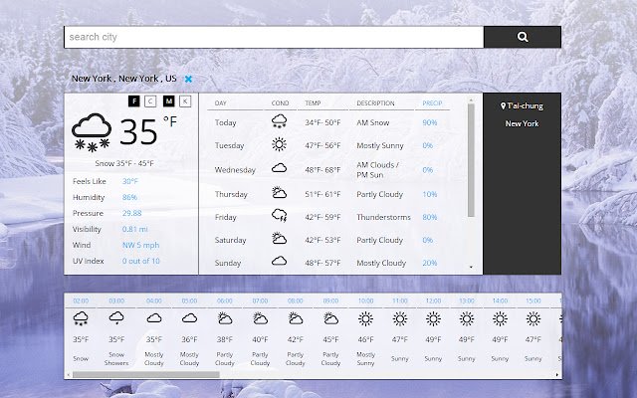The width and height of the screenshot is (637, 398).
Task: Click the magnifier search button
Action: 523,37
